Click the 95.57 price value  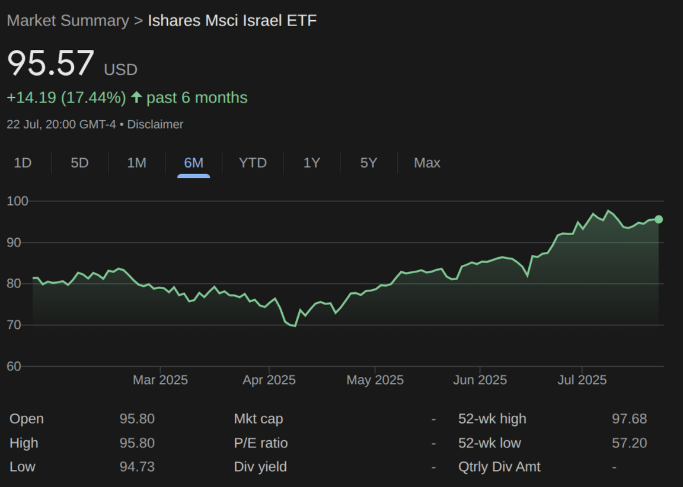point(50,63)
